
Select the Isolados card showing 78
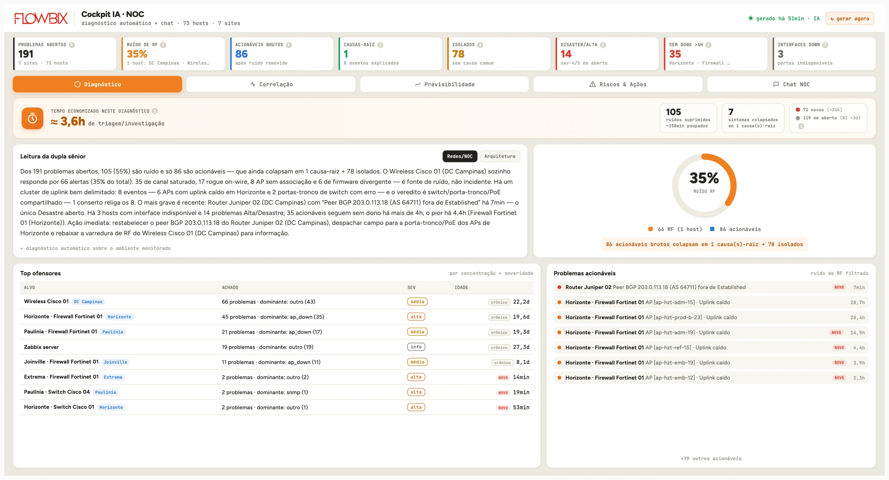coord(499,54)
